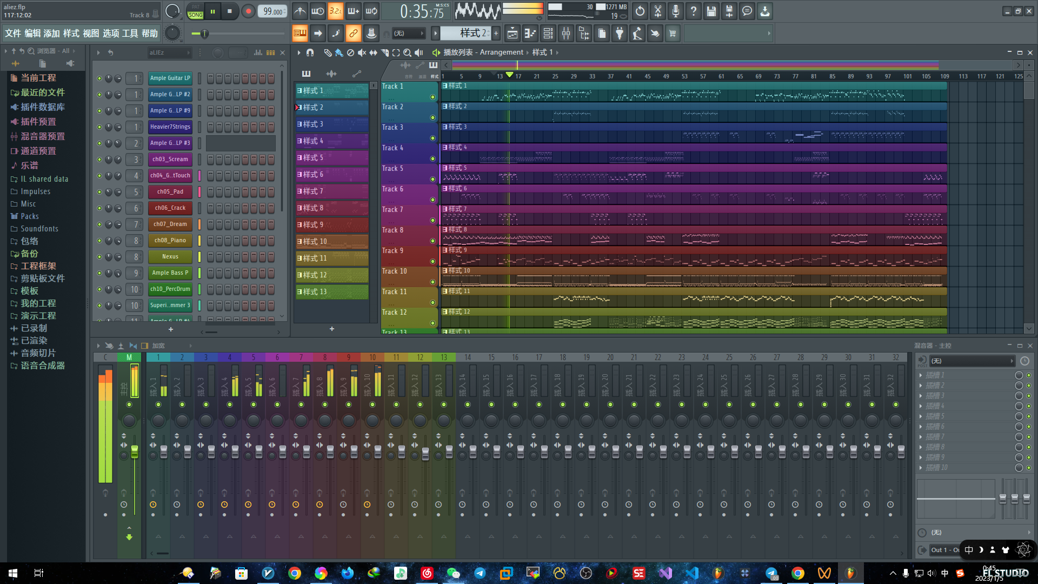Stop playback with the stop button

coord(230,11)
